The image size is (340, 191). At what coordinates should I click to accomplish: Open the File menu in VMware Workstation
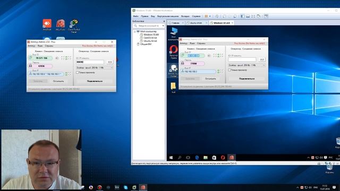click(x=136, y=16)
